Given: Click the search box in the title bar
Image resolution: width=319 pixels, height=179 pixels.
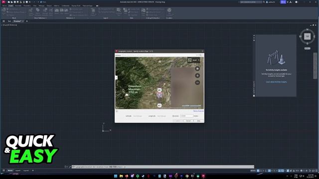Looking at the screenshot, I should coord(251,2).
